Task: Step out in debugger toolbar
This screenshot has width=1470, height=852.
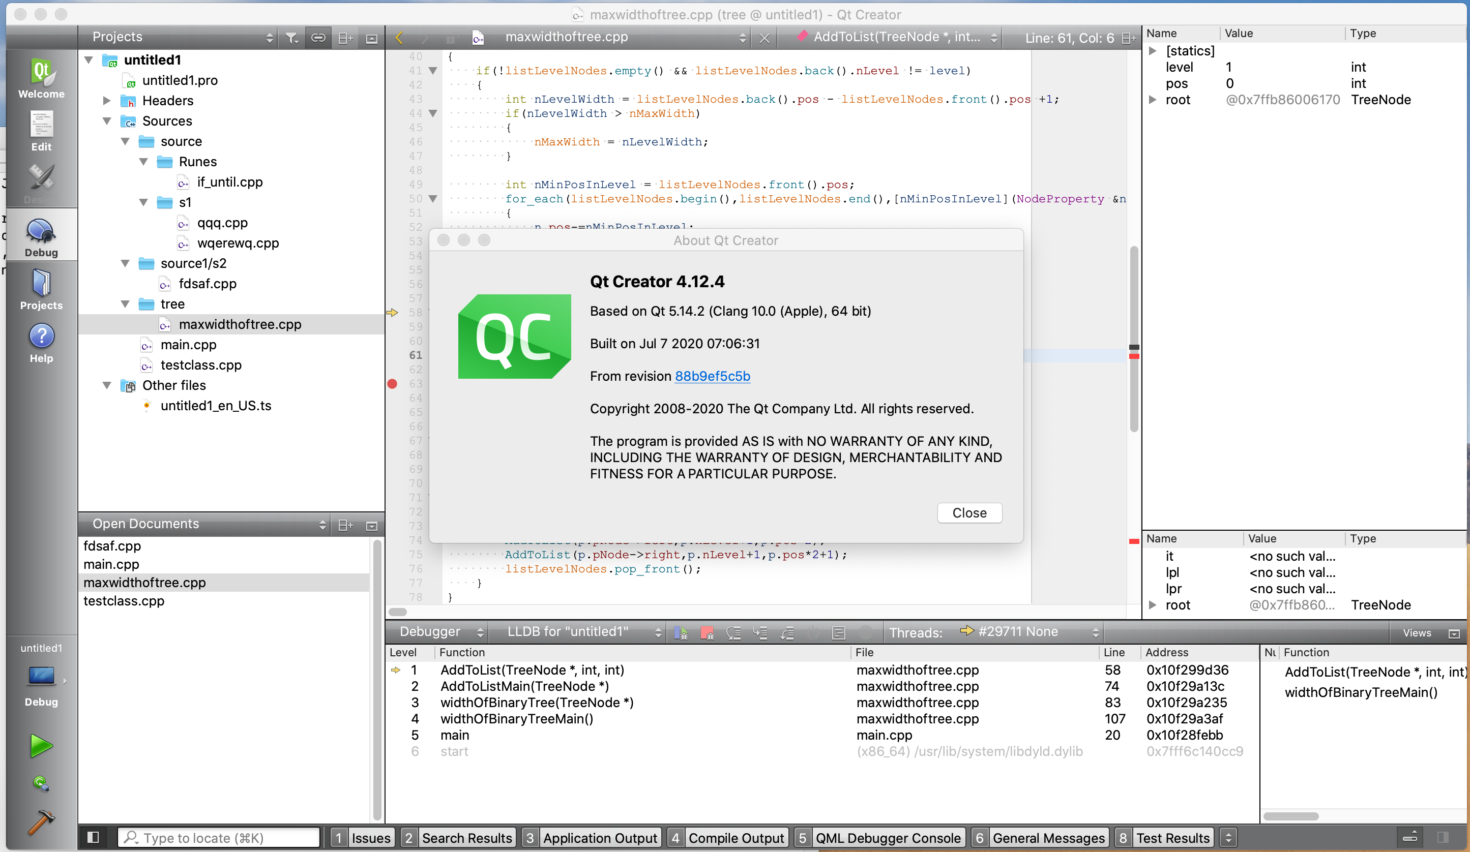Action: tap(787, 632)
